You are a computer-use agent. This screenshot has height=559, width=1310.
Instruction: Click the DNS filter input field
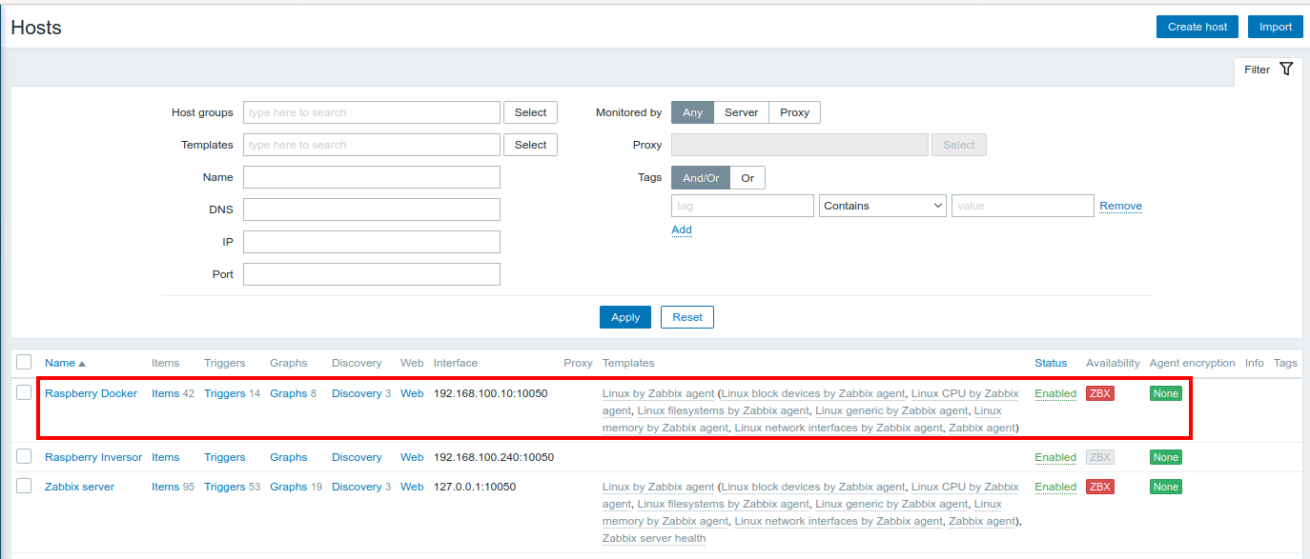tap(371, 209)
